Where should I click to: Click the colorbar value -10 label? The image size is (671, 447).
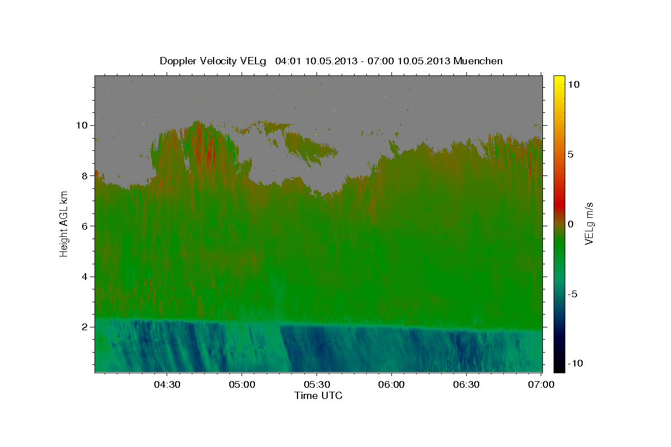pos(574,364)
